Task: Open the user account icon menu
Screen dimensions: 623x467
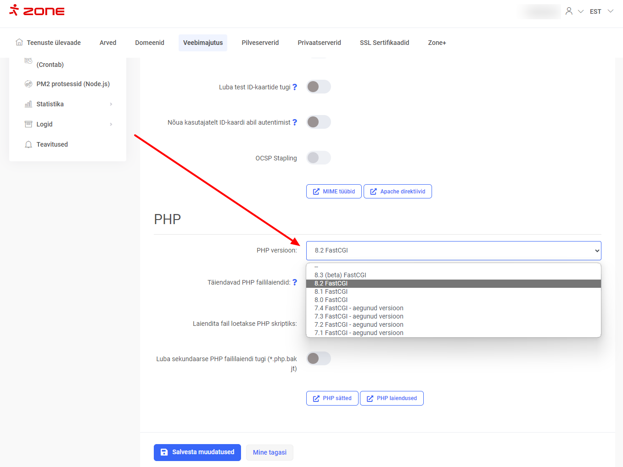Action: click(569, 11)
